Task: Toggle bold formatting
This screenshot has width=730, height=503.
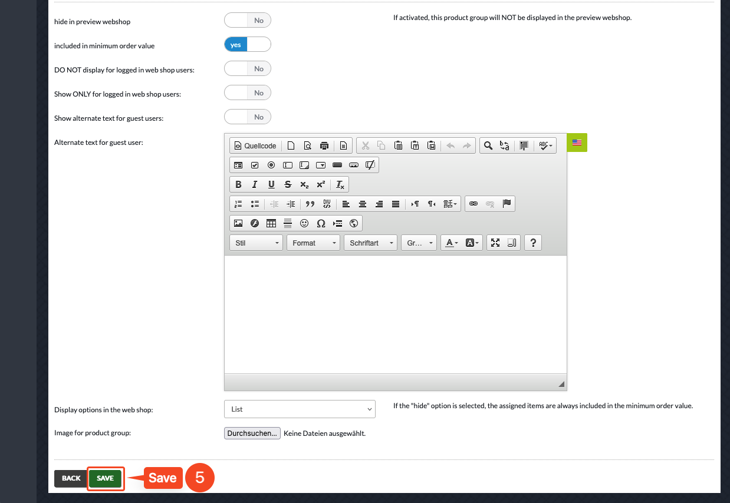Action: (x=238, y=184)
